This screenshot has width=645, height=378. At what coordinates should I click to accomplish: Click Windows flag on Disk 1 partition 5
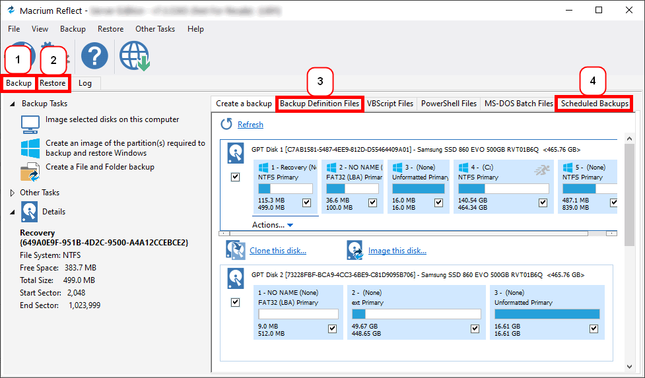[x=568, y=167]
